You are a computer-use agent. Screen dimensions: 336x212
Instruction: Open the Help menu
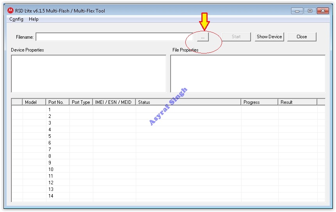tap(34, 19)
